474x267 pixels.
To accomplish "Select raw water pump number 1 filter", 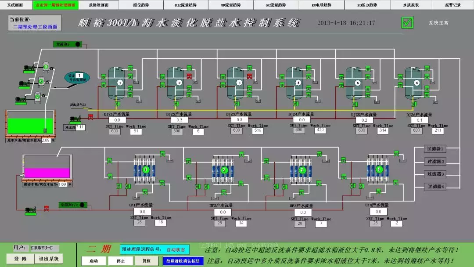I will (46, 67).
